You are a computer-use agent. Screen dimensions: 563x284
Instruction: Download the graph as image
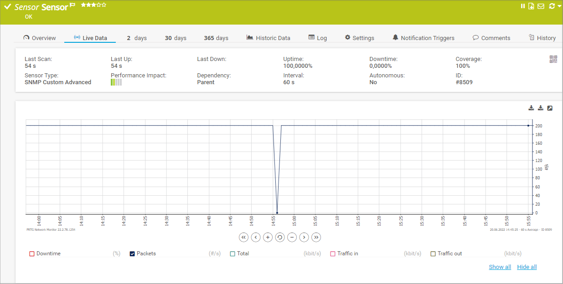pos(531,107)
